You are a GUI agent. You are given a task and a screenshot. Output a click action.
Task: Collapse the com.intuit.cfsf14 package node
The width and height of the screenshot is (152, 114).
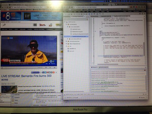pos(68,27)
